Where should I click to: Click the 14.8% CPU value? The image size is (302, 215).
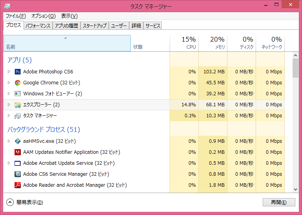pyautogui.click(x=189, y=104)
